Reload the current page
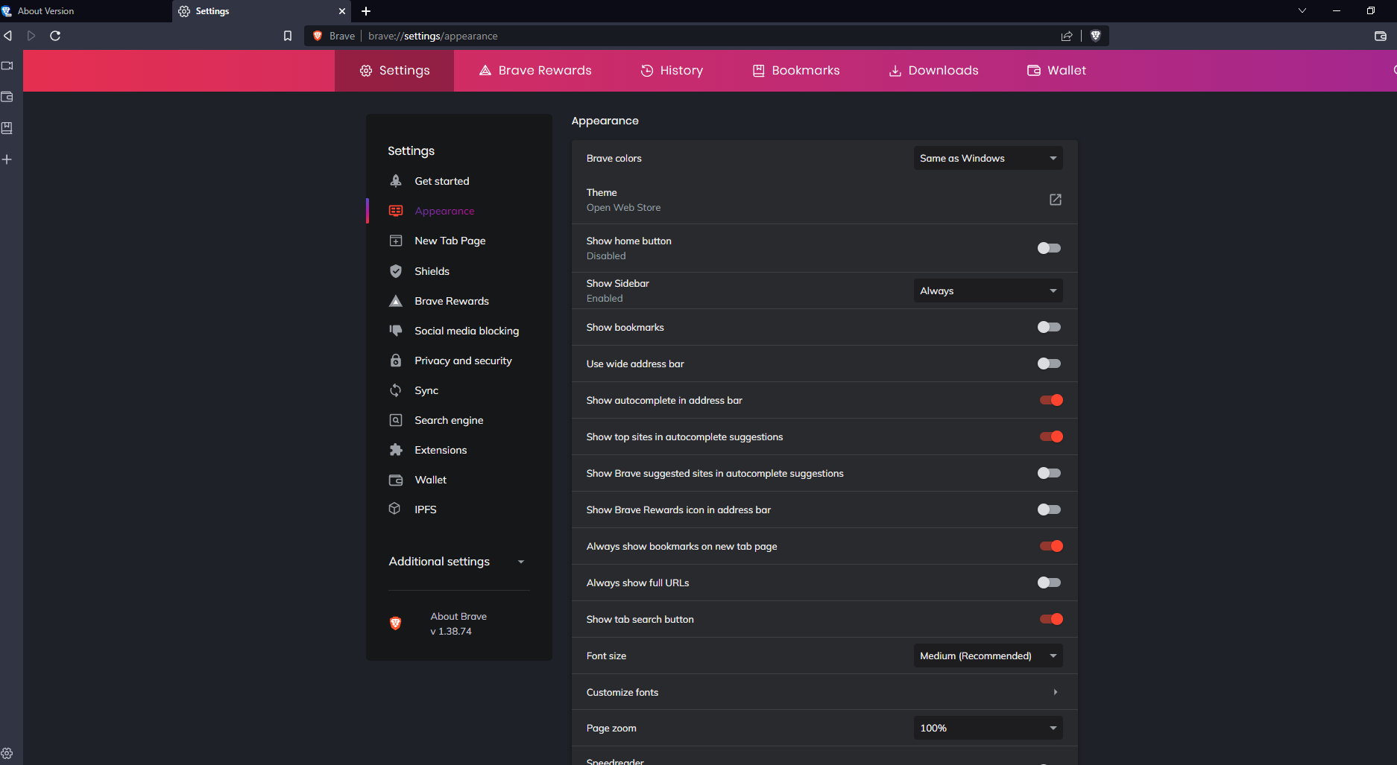The width and height of the screenshot is (1397, 765). point(55,36)
